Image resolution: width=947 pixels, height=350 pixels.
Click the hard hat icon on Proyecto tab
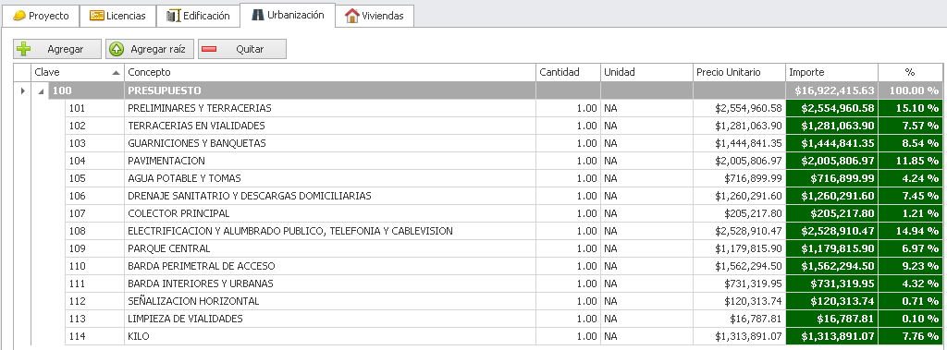pos(19,16)
